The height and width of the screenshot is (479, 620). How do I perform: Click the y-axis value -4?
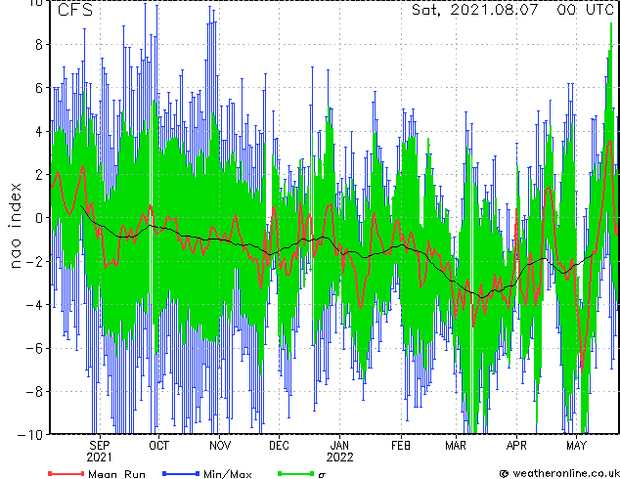[x=33, y=305]
